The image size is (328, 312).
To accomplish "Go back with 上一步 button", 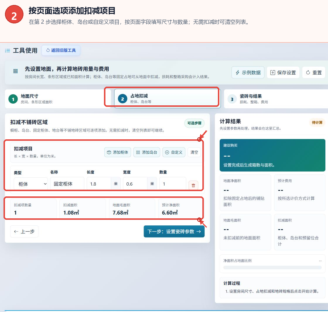I will click(x=24, y=232).
